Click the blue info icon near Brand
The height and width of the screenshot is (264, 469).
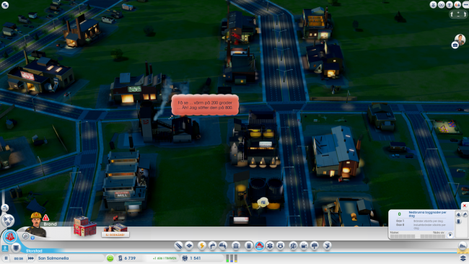pos(32,238)
